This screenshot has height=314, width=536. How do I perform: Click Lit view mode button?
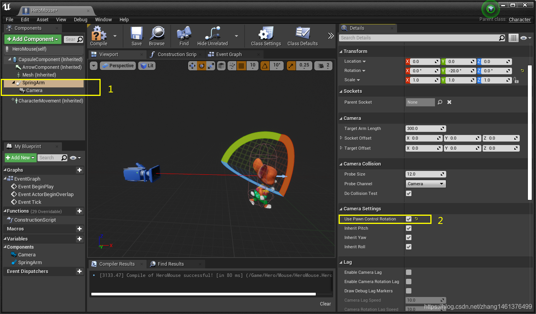147,66
